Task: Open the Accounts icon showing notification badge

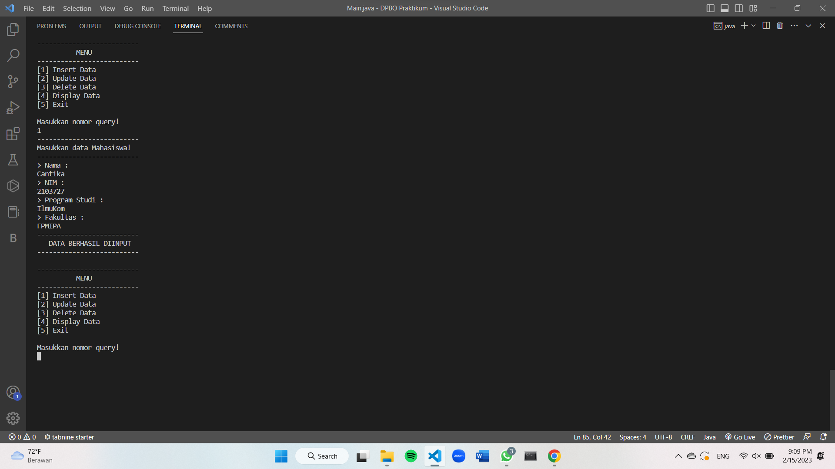Action: click(13, 392)
